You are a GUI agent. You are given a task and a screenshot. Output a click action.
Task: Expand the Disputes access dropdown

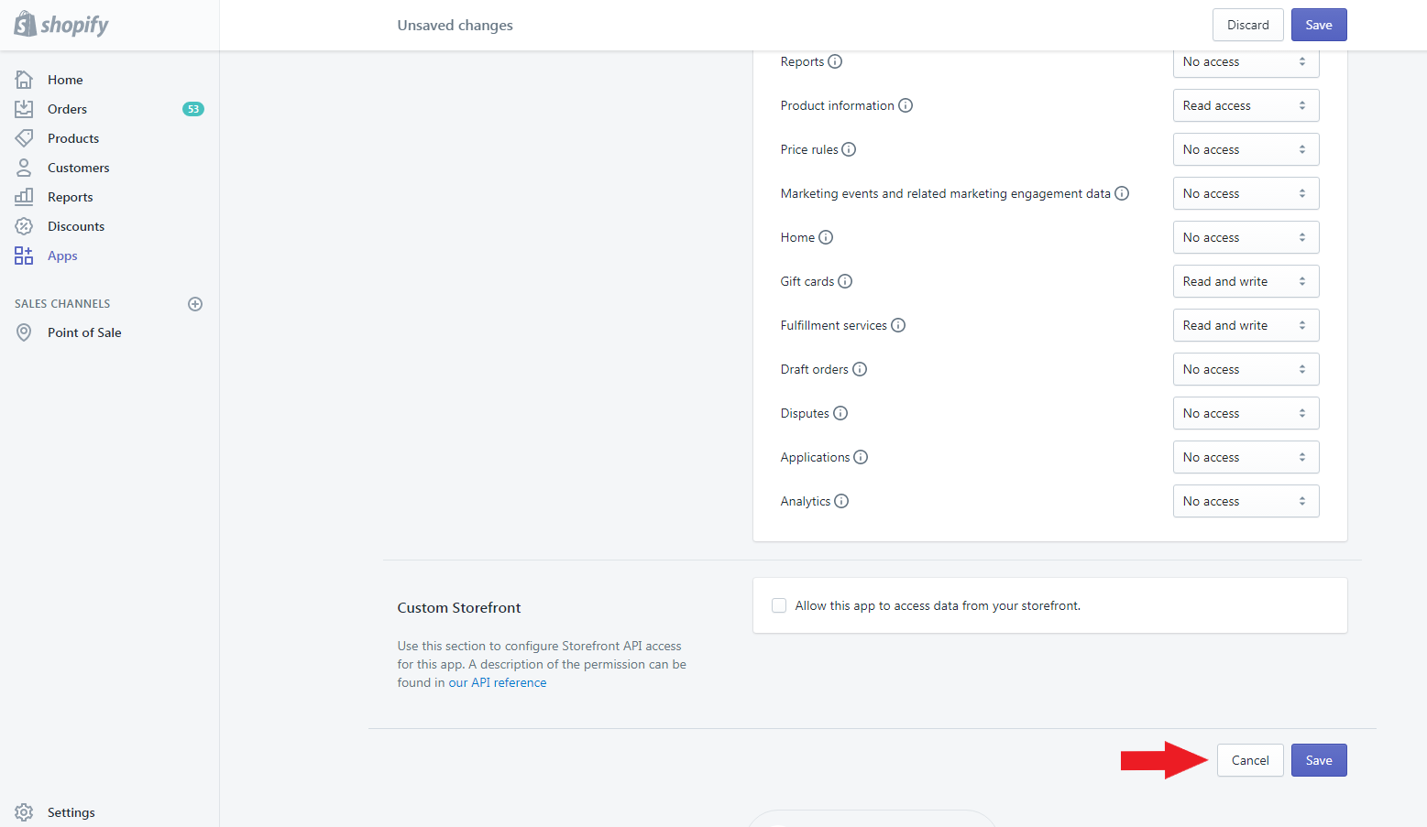click(x=1246, y=413)
